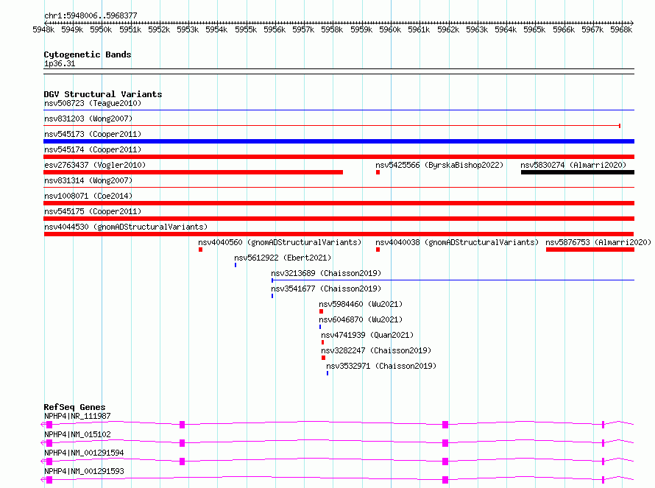Click the red nsv5984460 marker

[321, 311]
